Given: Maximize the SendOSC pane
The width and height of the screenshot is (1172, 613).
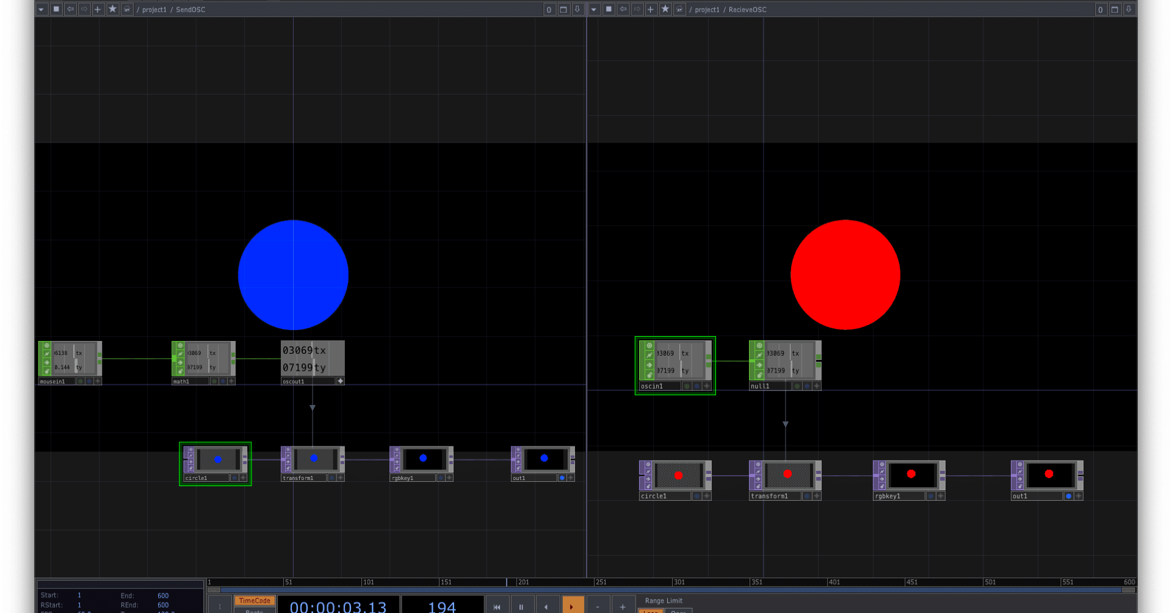Looking at the screenshot, I should [x=563, y=10].
